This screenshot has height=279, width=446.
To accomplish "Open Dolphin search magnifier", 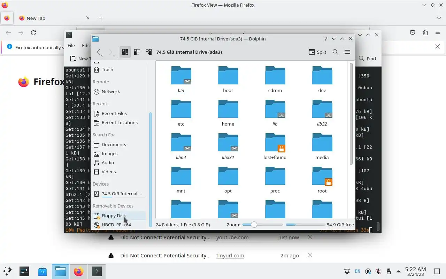I will [x=336, y=52].
